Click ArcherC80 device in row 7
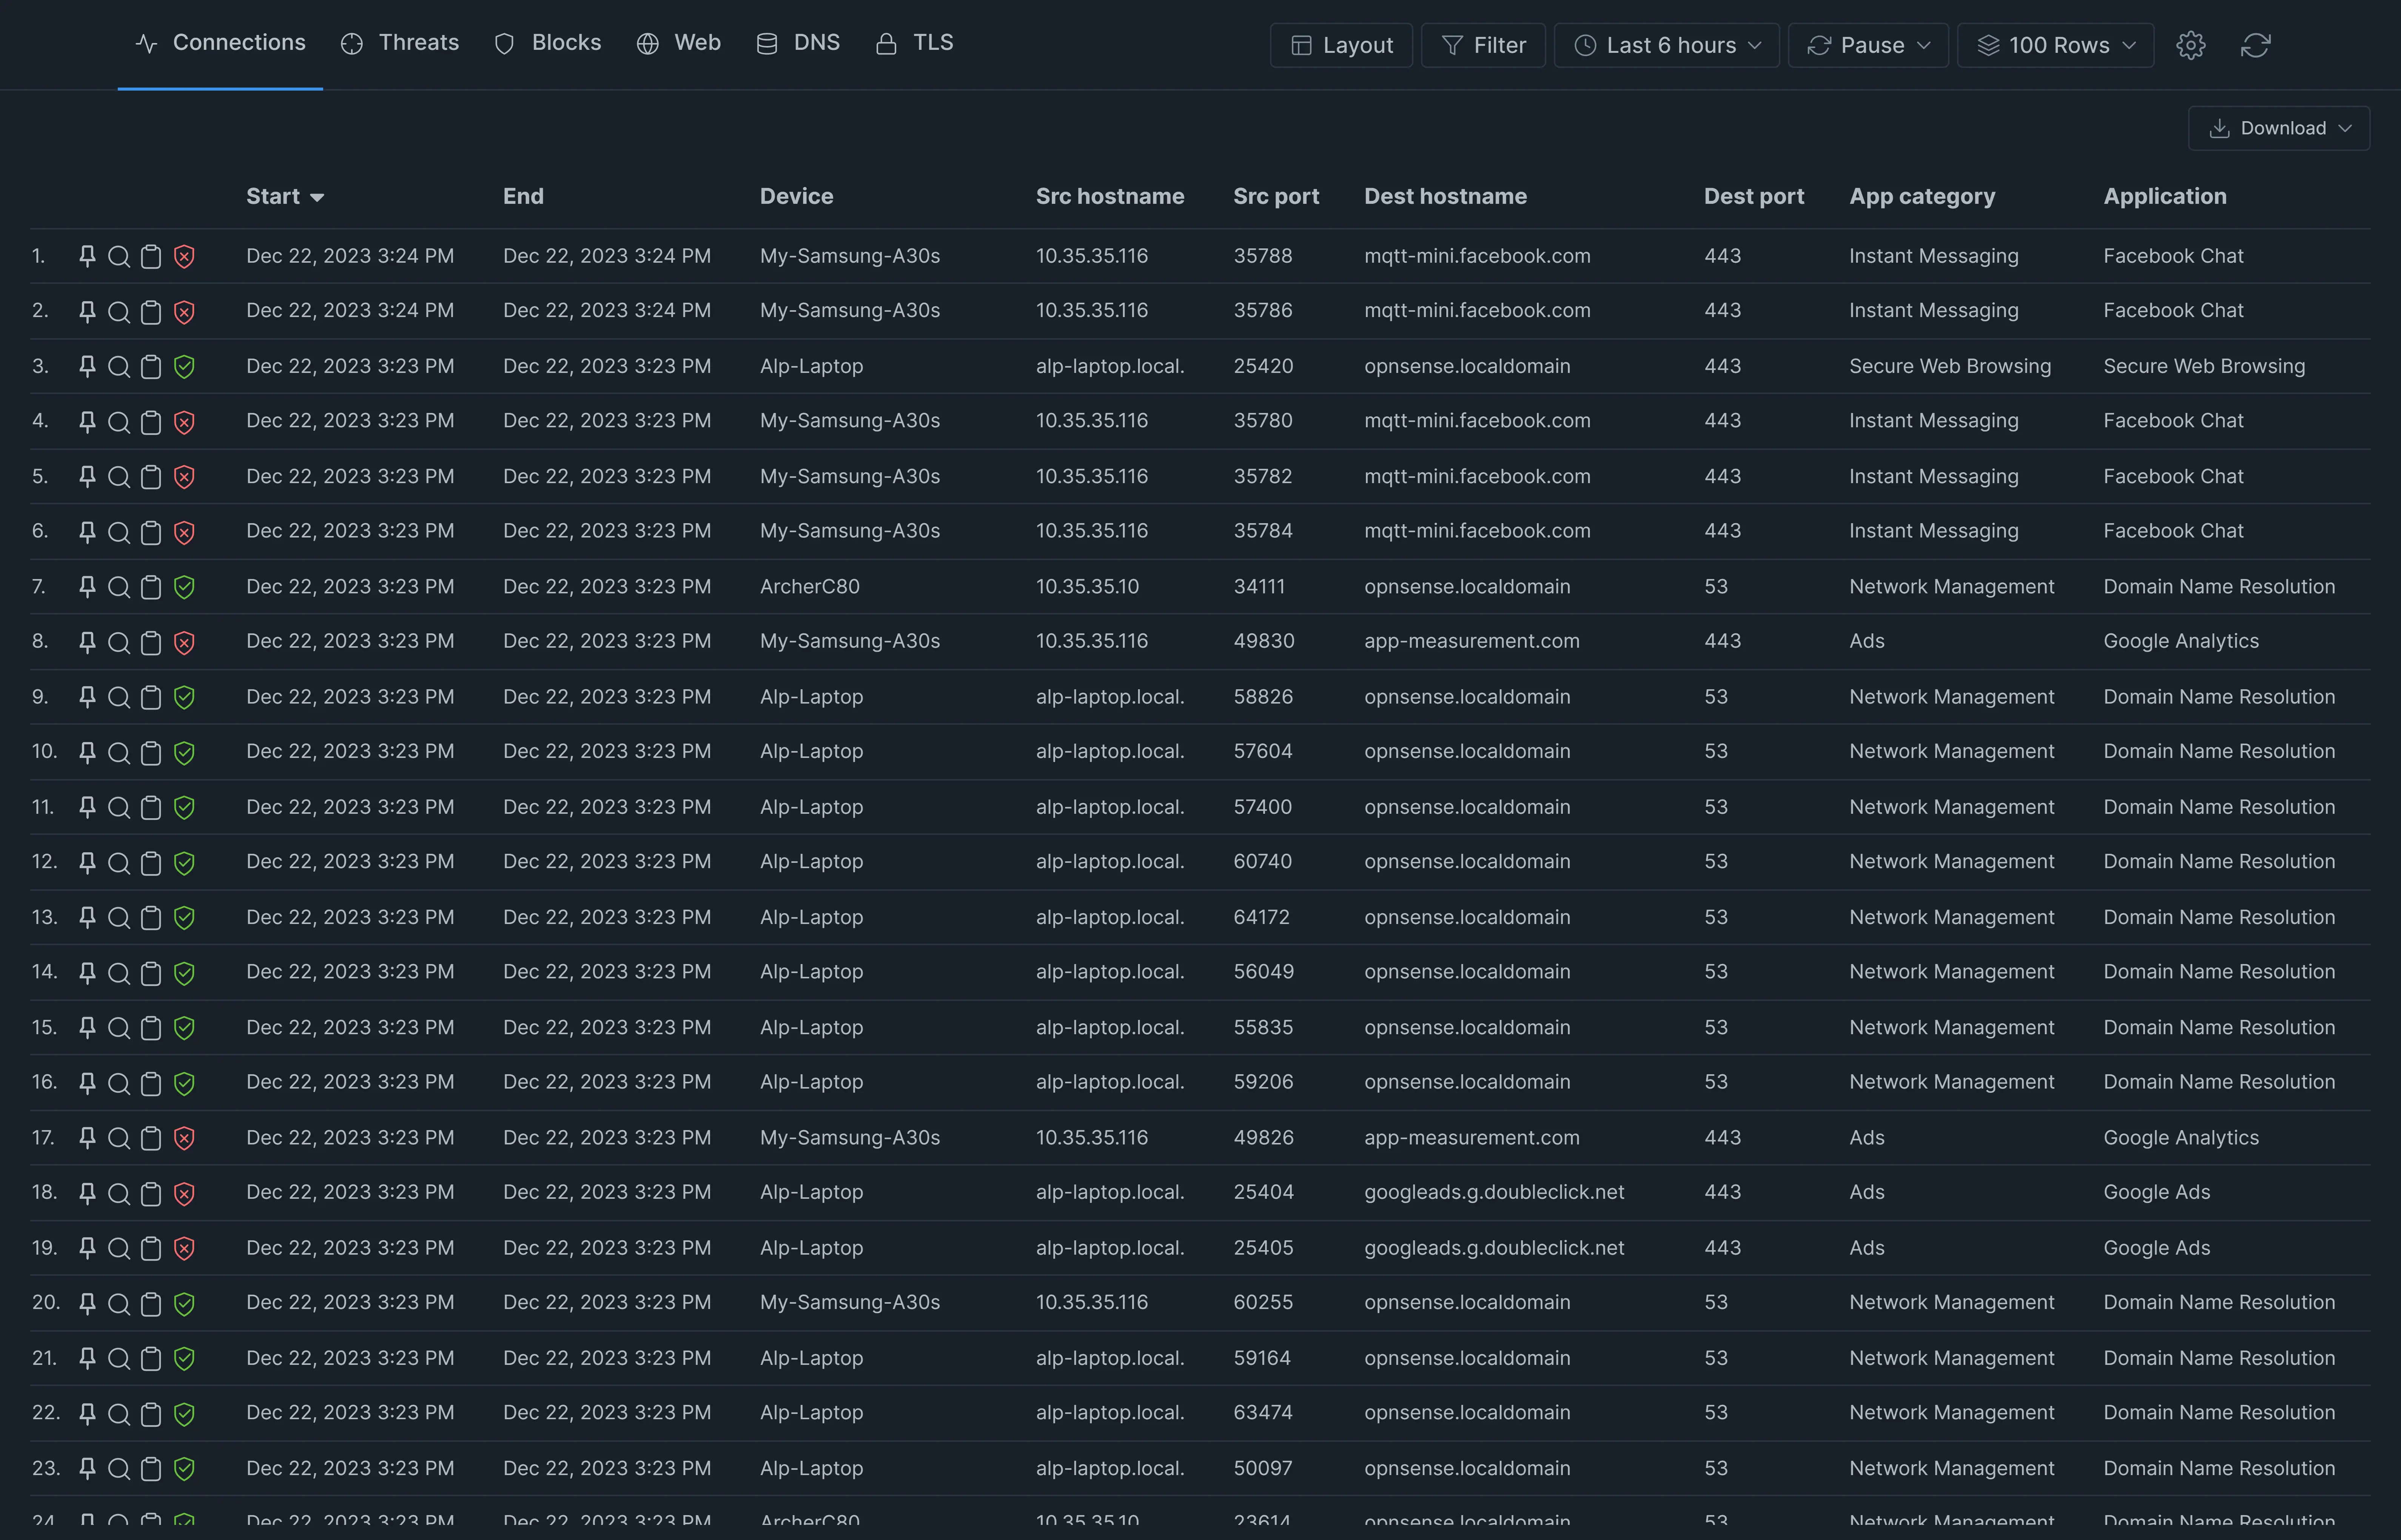The width and height of the screenshot is (2401, 1540). 810,587
